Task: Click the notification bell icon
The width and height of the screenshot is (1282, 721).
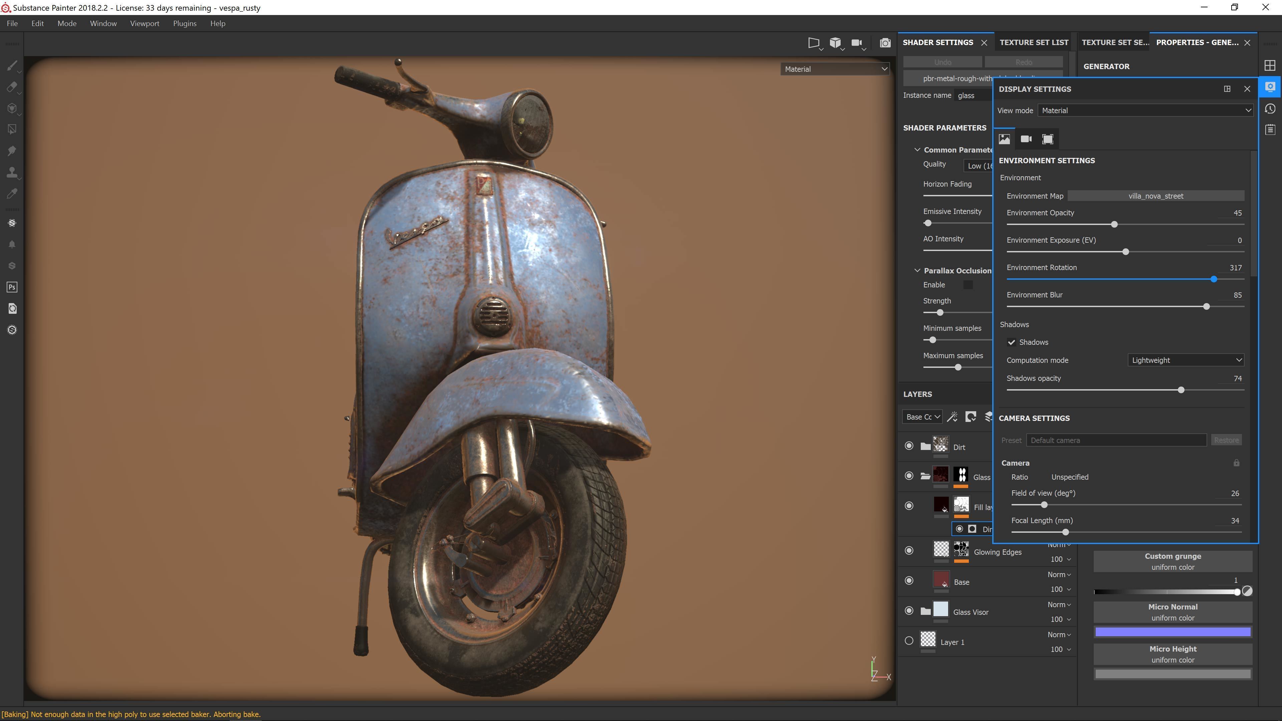Action: pyautogui.click(x=12, y=244)
